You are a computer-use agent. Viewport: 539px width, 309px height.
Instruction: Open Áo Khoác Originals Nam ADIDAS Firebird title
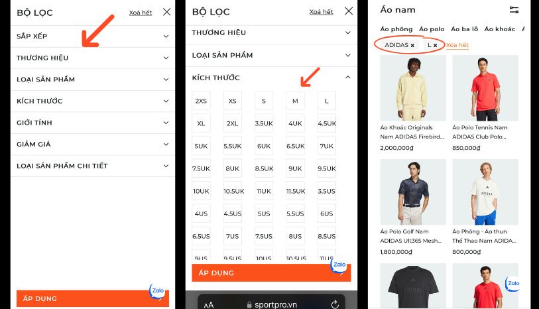coord(412,132)
